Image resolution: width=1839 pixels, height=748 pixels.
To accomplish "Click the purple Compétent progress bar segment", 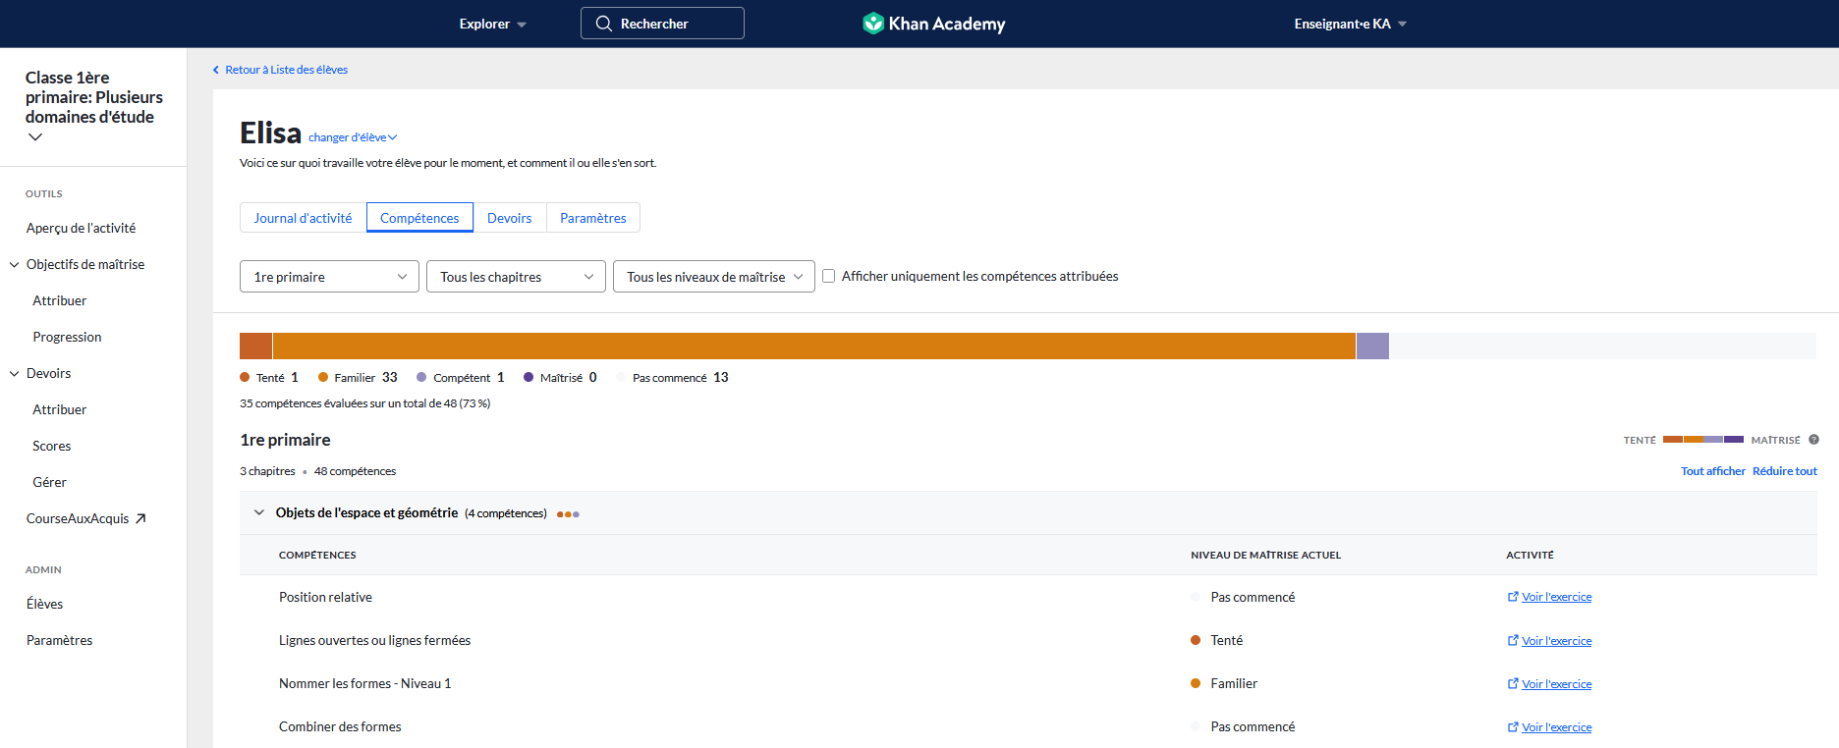I will (x=1372, y=346).
